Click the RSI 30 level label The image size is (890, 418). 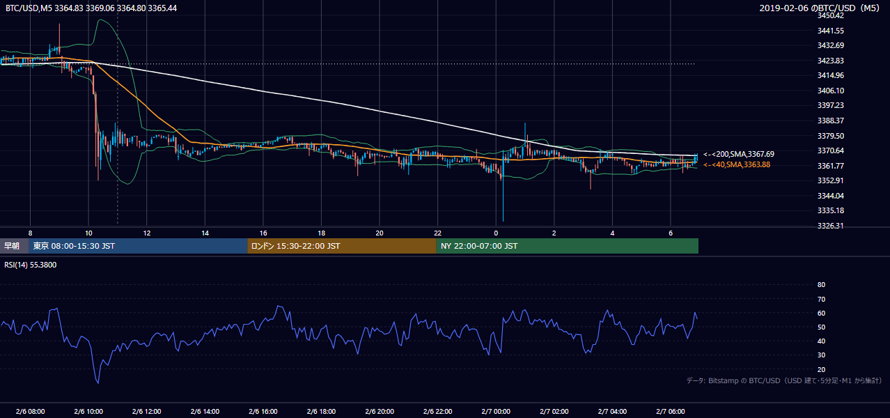[x=821, y=355]
